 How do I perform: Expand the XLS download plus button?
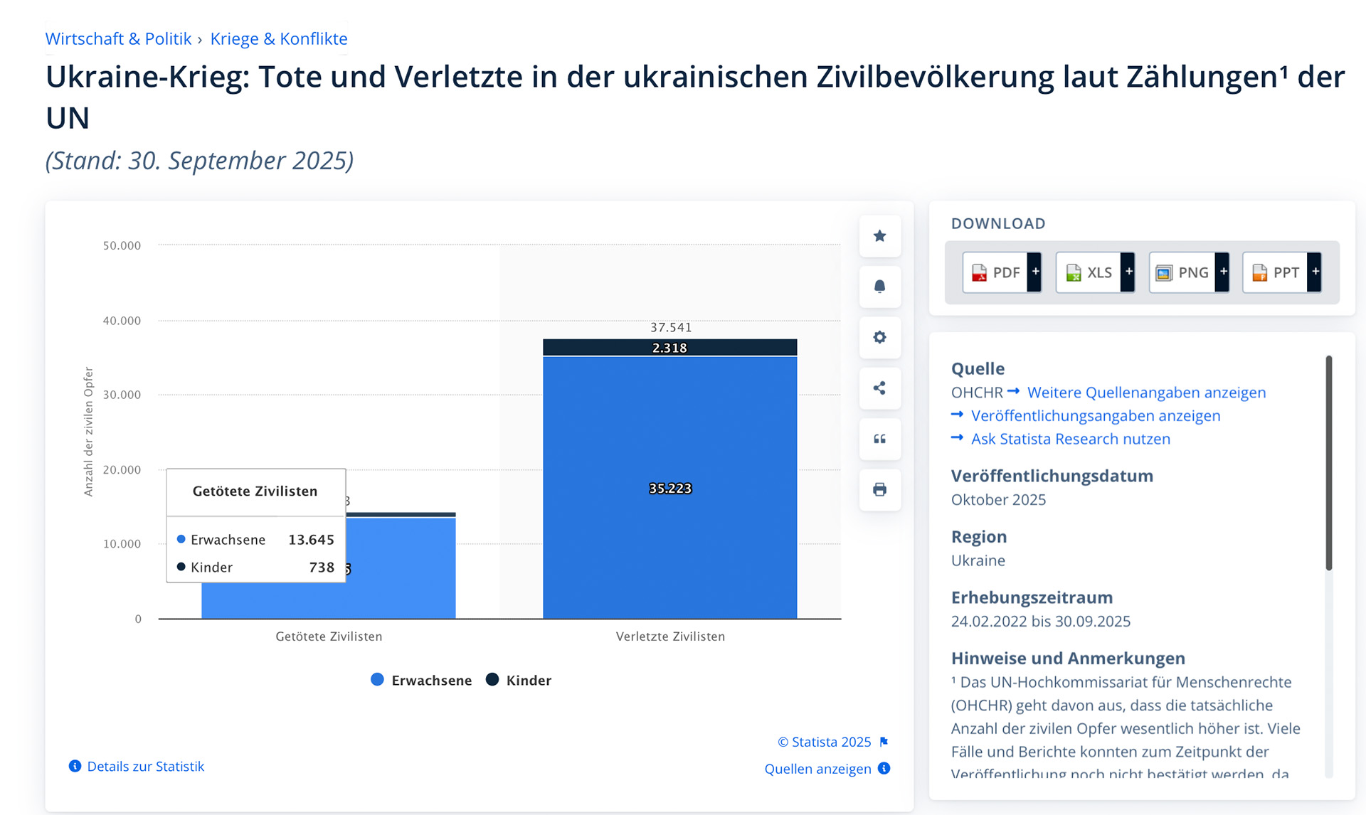pos(1128,272)
